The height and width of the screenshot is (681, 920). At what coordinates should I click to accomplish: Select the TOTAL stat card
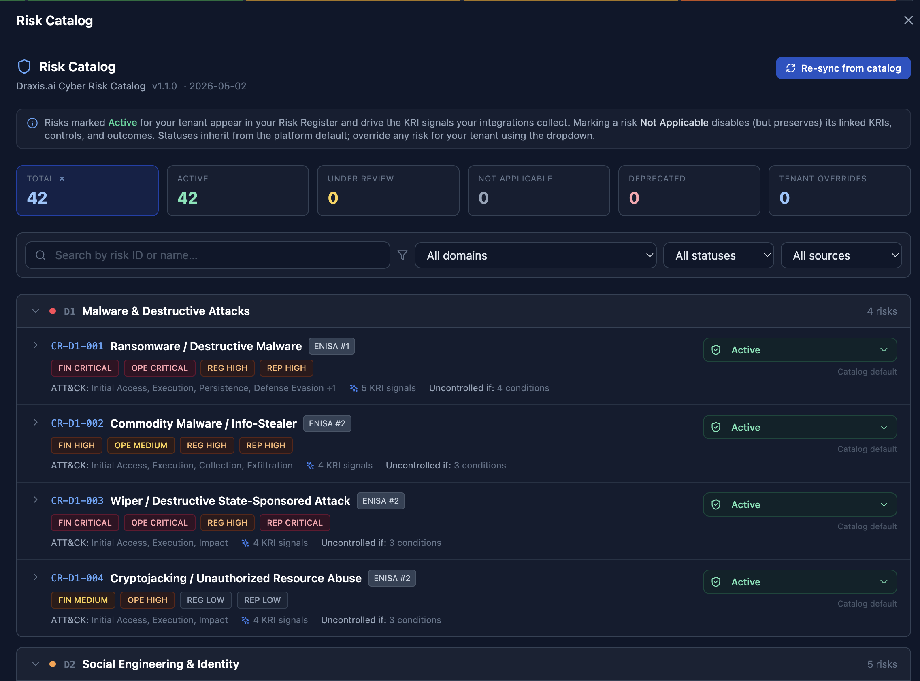coord(87,190)
